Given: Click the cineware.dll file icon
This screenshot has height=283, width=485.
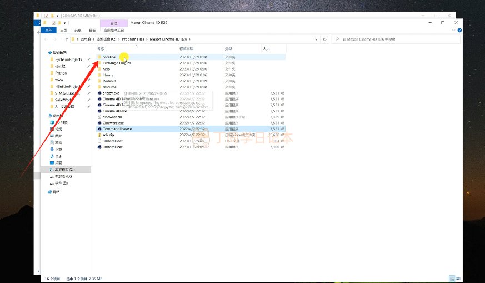Looking at the screenshot, I should tap(99, 117).
